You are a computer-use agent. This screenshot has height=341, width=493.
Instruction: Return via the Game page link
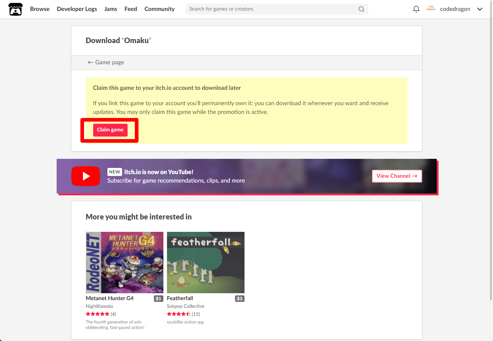[x=106, y=62]
